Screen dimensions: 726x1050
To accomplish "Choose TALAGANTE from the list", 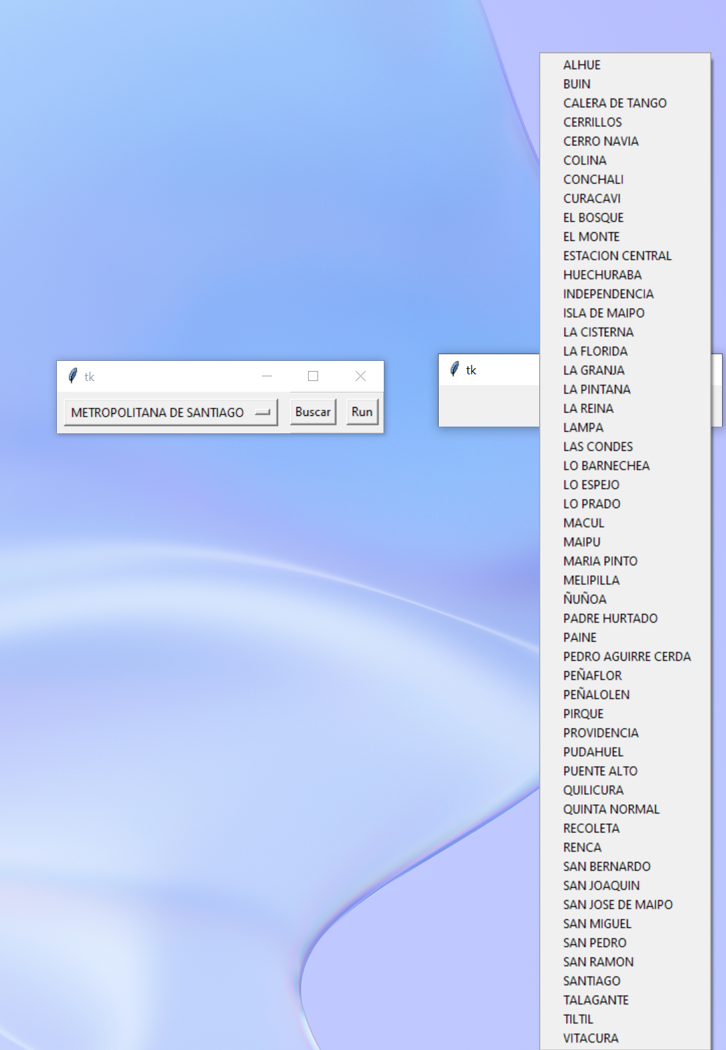I will [x=625, y=1000].
